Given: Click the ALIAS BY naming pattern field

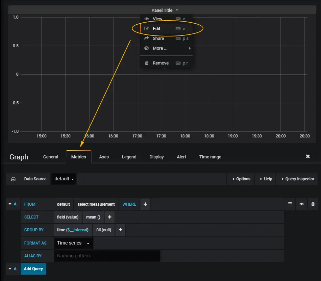Looking at the screenshot, I should click(107, 256).
